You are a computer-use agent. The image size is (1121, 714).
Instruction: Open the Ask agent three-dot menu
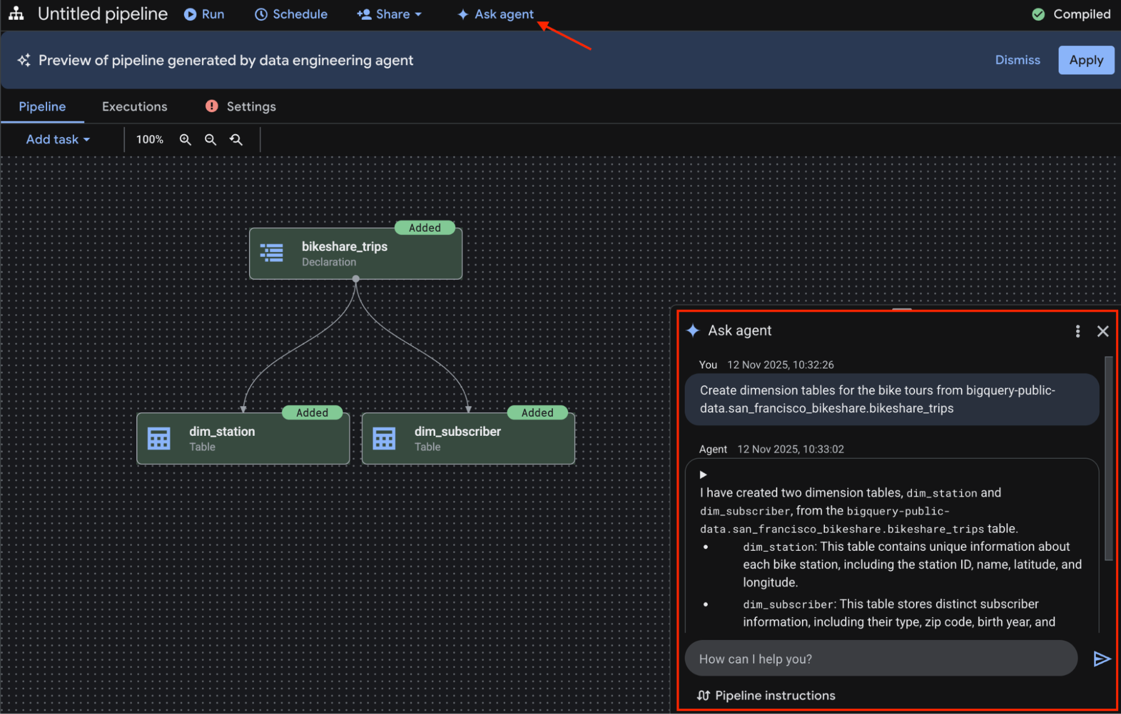(x=1077, y=331)
